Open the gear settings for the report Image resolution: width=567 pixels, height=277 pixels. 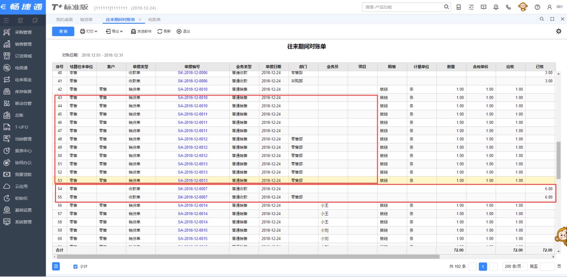[x=559, y=31]
